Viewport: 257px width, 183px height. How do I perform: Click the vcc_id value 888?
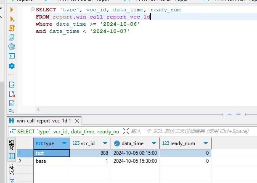(90, 153)
